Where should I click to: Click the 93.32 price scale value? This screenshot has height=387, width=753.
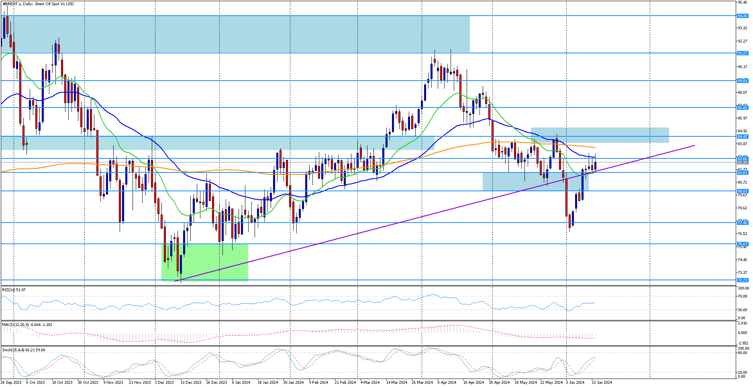pos(743,28)
